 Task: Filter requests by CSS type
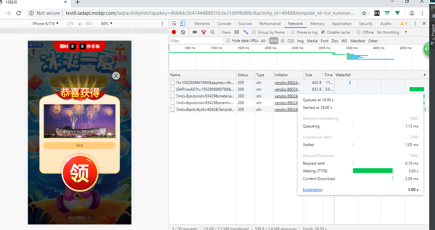tap(291, 41)
